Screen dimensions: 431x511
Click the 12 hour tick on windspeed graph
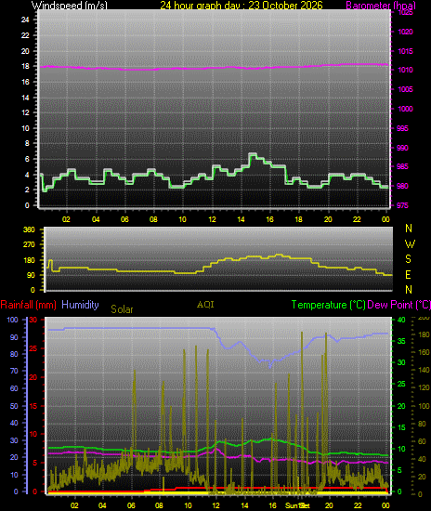click(x=212, y=219)
